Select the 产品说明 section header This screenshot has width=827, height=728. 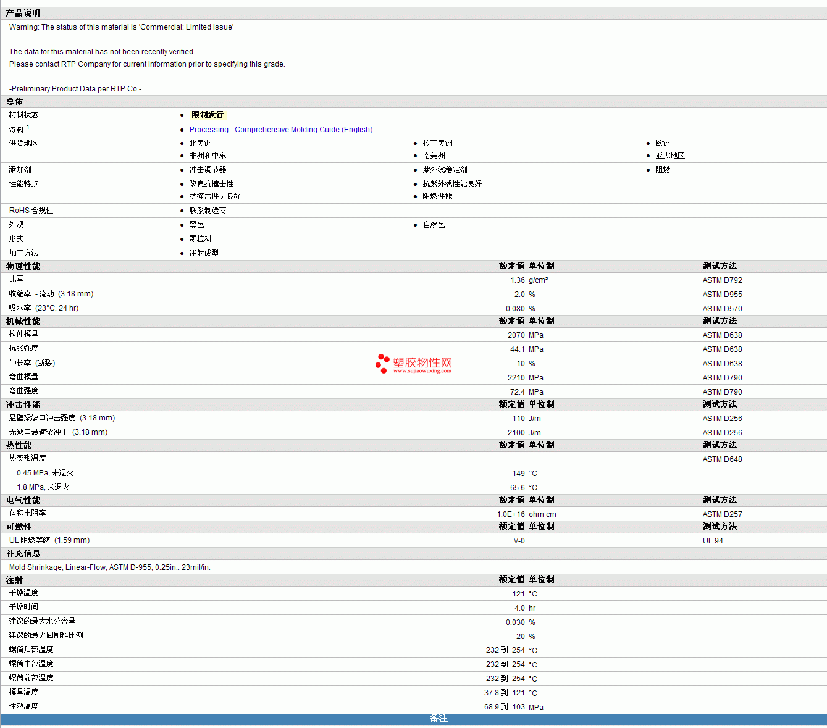[23, 13]
